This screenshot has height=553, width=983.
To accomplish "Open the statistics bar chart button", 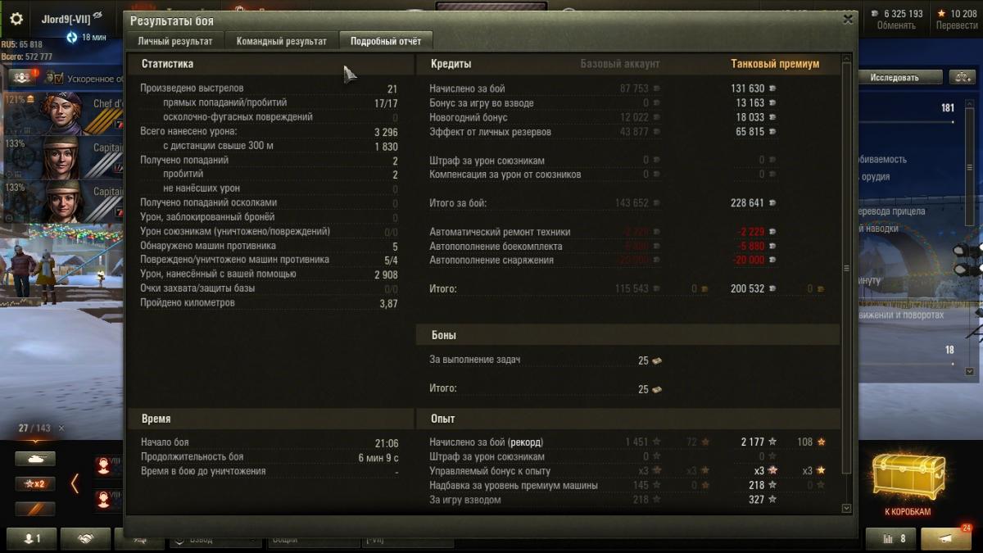I will (x=891, y=538).
